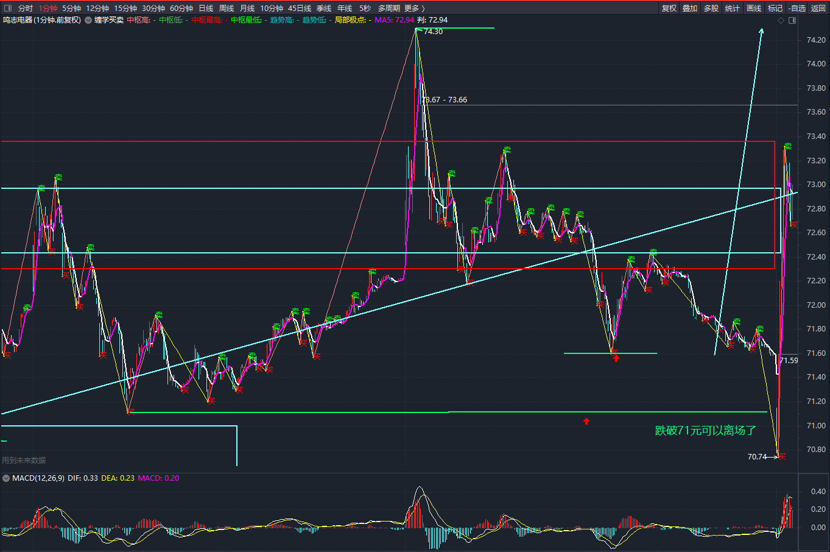Open the 多股 multi-stock view
Screen dimensions: 830x552
point(711,8)
